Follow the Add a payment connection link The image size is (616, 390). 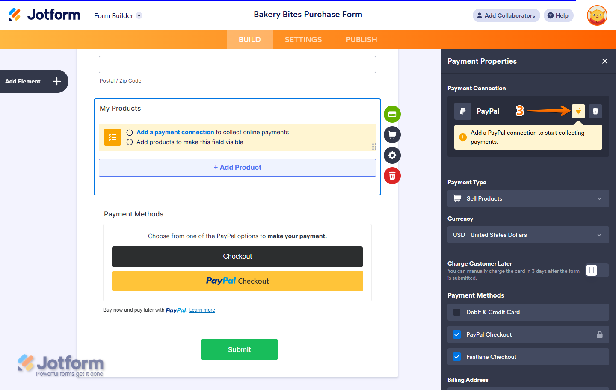175,132
